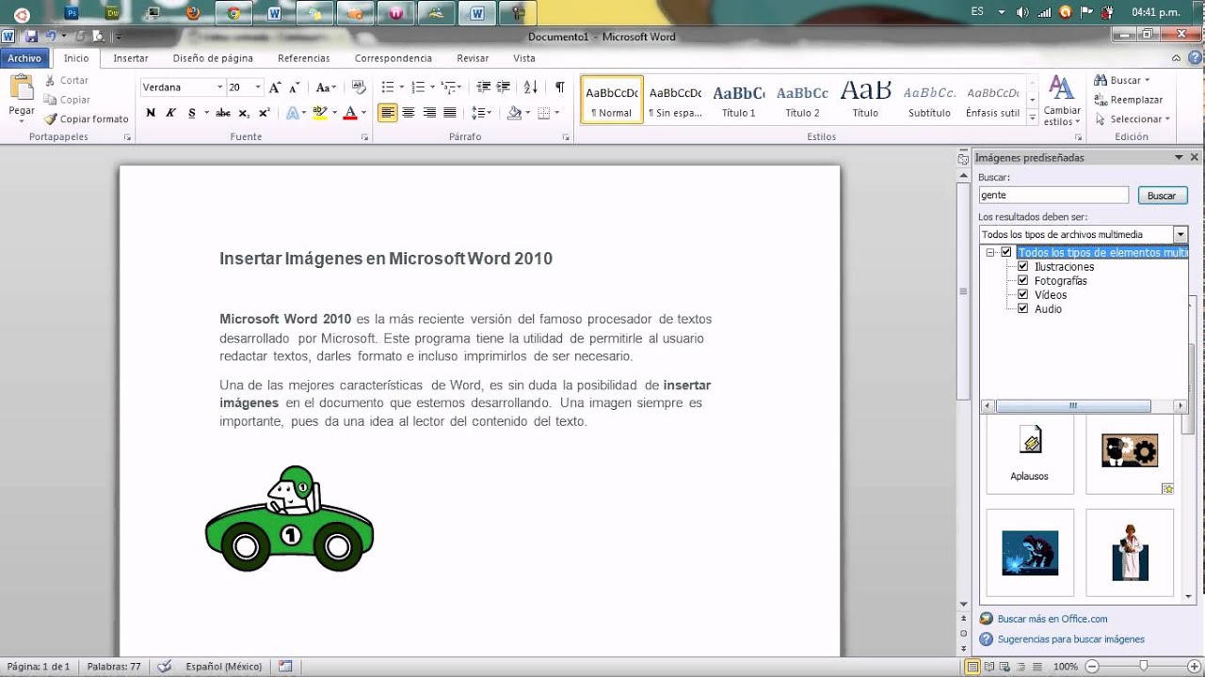
Task: Uncheck the Fotografías checkbox
Action: tap(1023, 281)
